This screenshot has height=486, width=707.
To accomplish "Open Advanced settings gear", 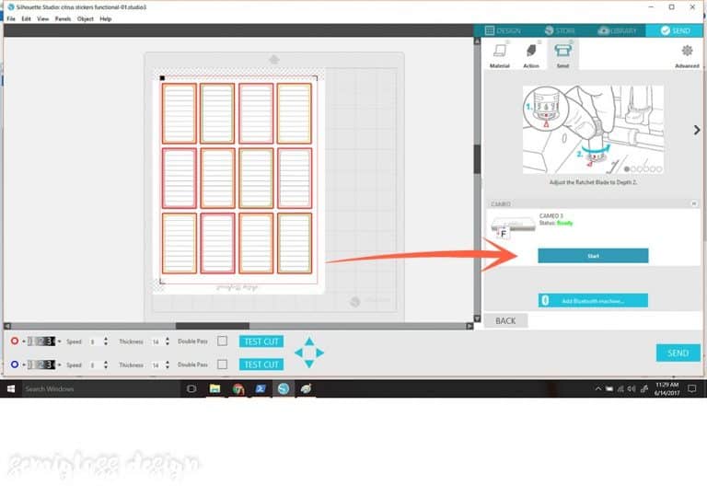I will (x=687, y=53).
